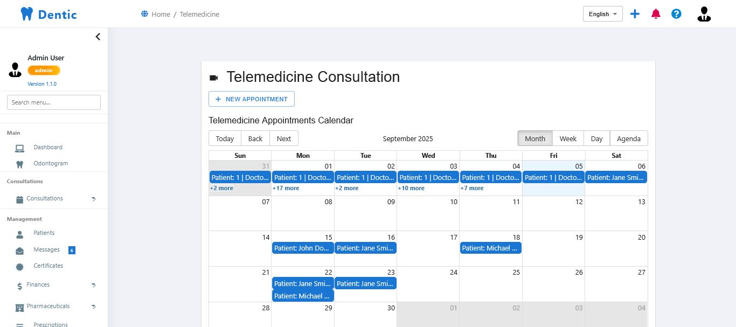Open the English language dropdown
Viewport: 736px width, 327px height.
click(x=602, y=14)
